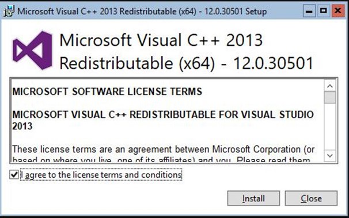Screen dimensions: 349x218
Task: Click '12.0.30501' in the large heading
Action: coord(273,63)
